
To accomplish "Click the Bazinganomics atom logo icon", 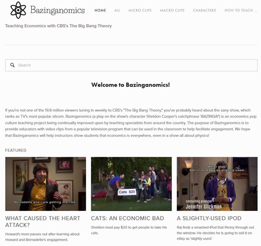I will point(18,10).
